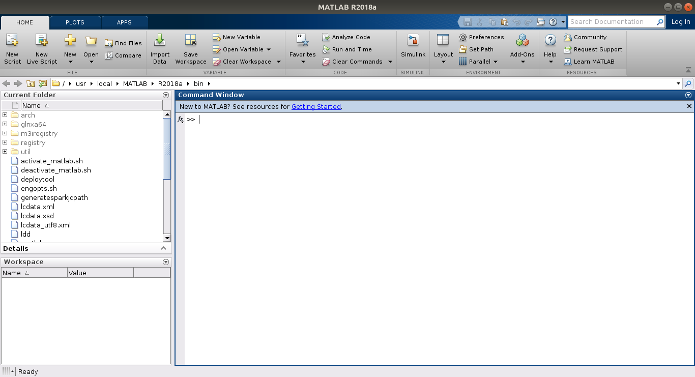Click the Paste icon in quick access toolbar
Screen dimensions: 695x377
[504, 22]
